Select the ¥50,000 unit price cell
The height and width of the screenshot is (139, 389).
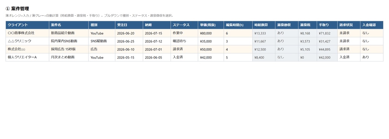pyautogui.click(x=211, y=49)
